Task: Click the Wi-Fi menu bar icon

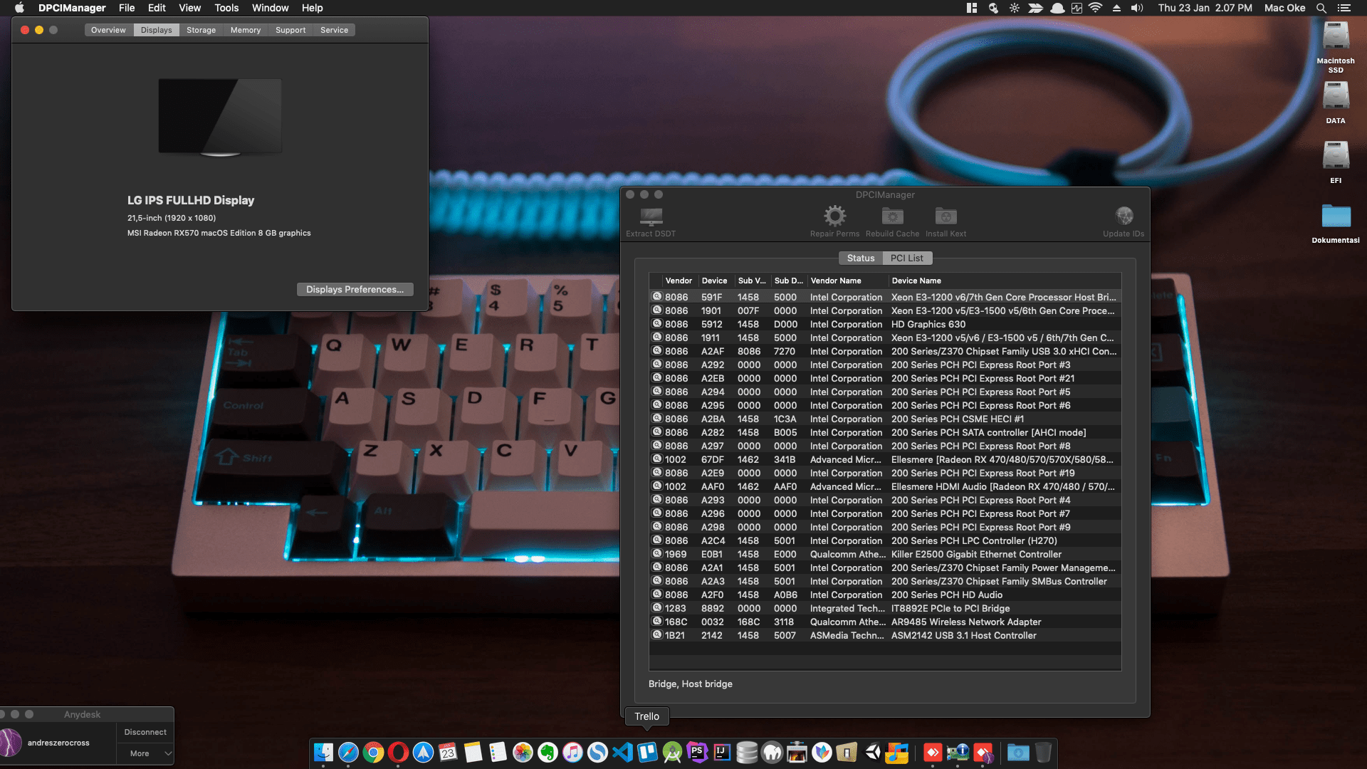Action: (1095, 8)
